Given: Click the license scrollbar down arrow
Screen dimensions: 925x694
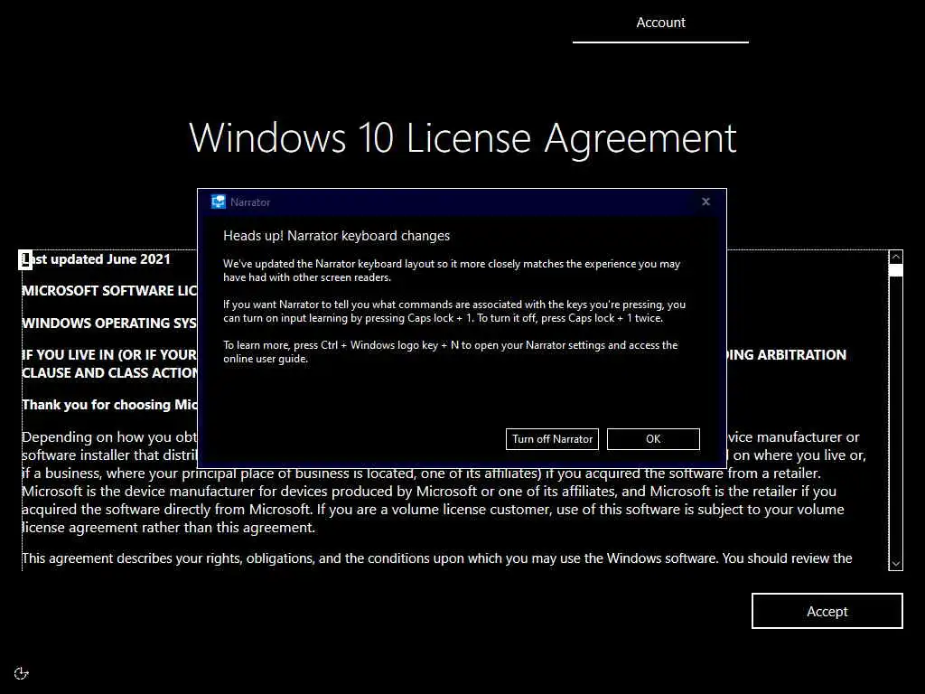Looking at the screenshot, I should tap(895, 564).
